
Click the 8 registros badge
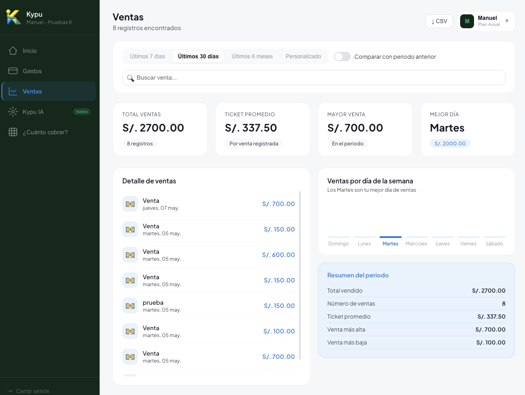(140, 144)
